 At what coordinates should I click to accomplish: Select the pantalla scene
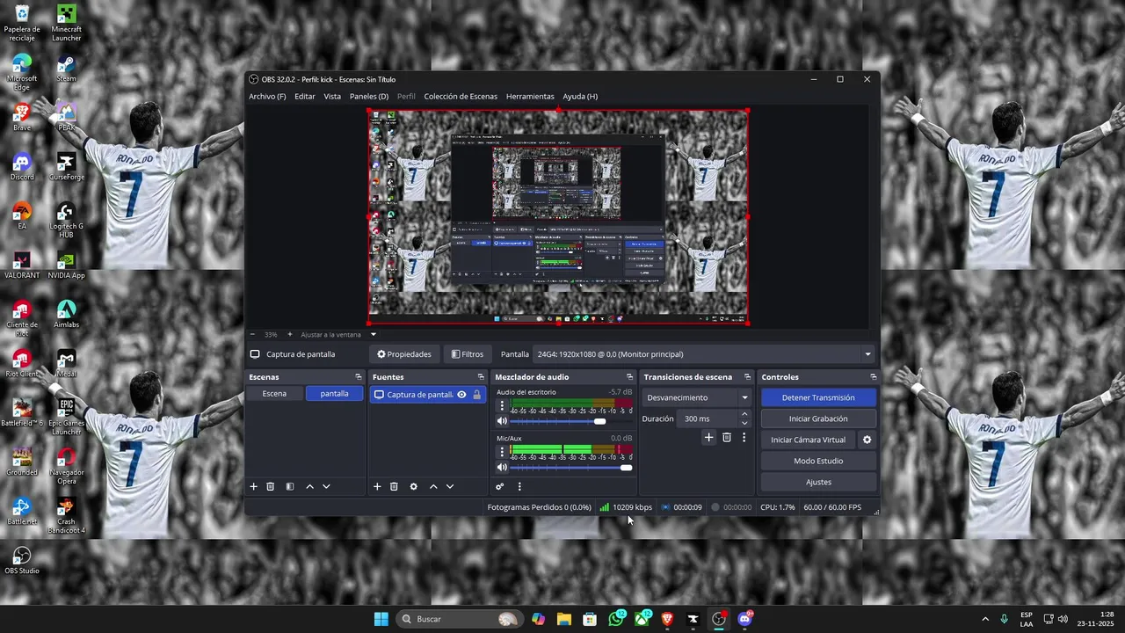(x=334, y=394)
